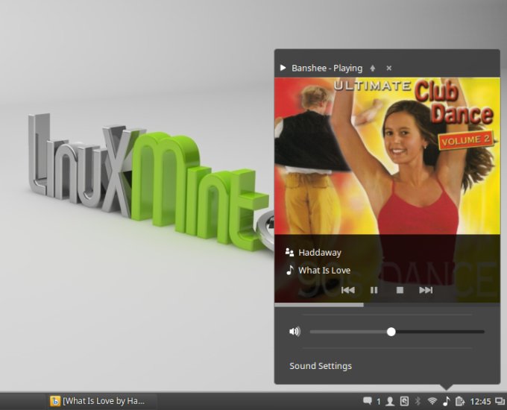507x410 pixels.
Task: Open Banshee window from the taskbar
Action: [x=102, y=401]
